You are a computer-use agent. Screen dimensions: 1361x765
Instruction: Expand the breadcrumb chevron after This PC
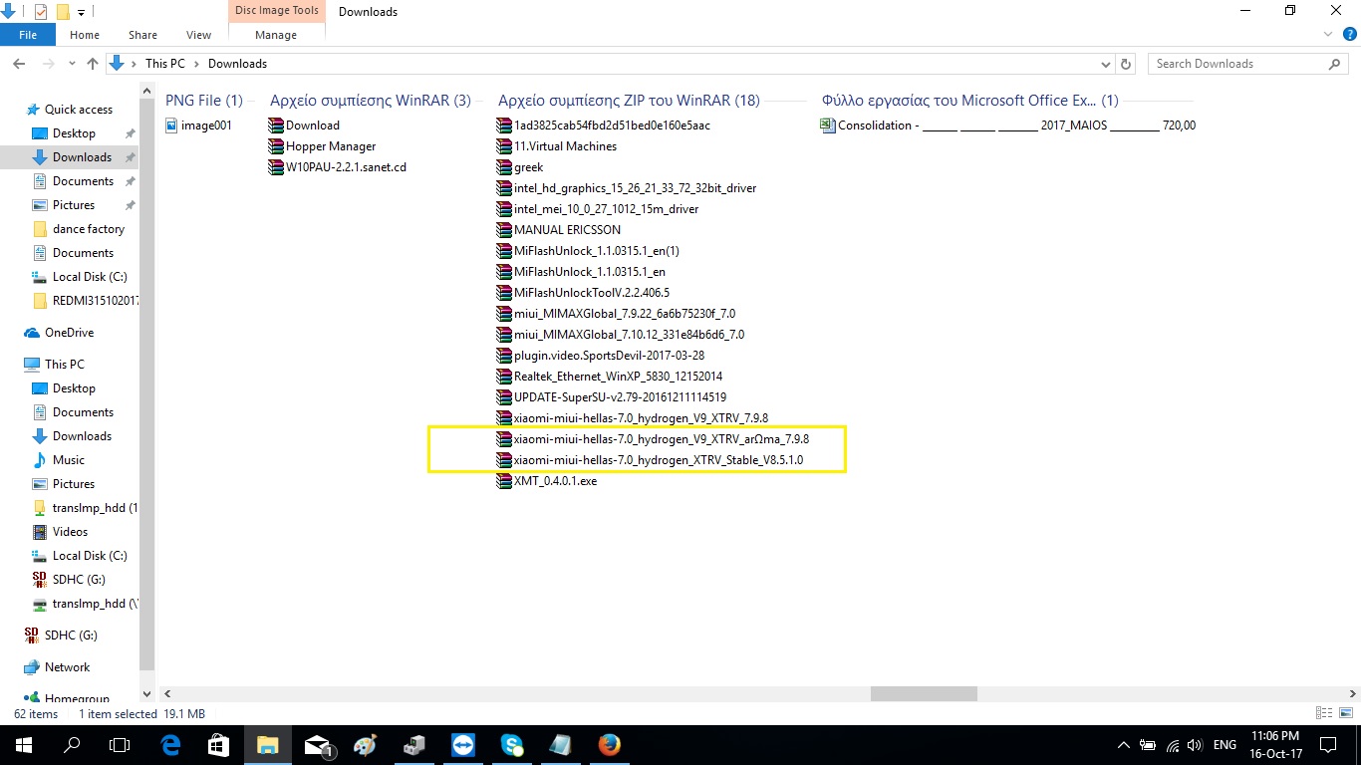click(x=196, y=64)
